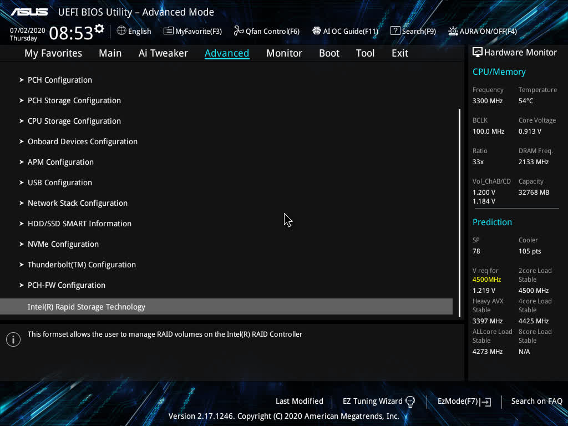The width and height of the screenshot is (568, 426).
Task: Click the 33x ratio value
Action: 478,162
